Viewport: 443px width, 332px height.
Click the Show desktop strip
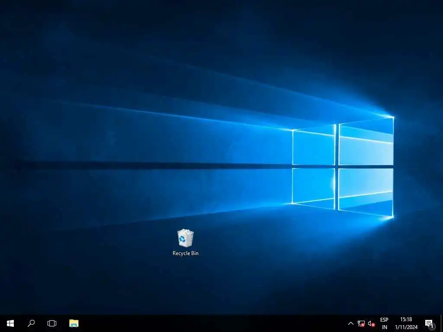pos(442,323)
